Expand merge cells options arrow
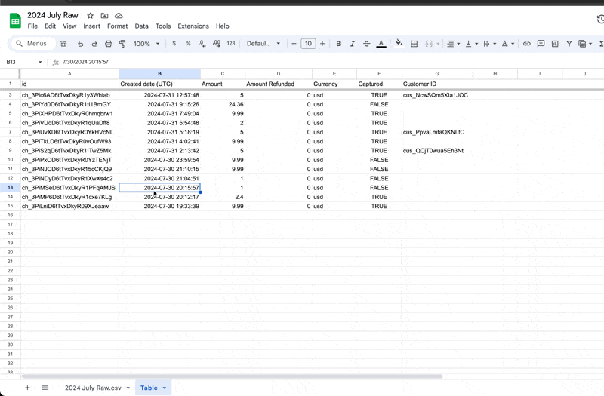The width and height of the screenshot is (604, 396). pyautogui.click(x=438, y=44)
